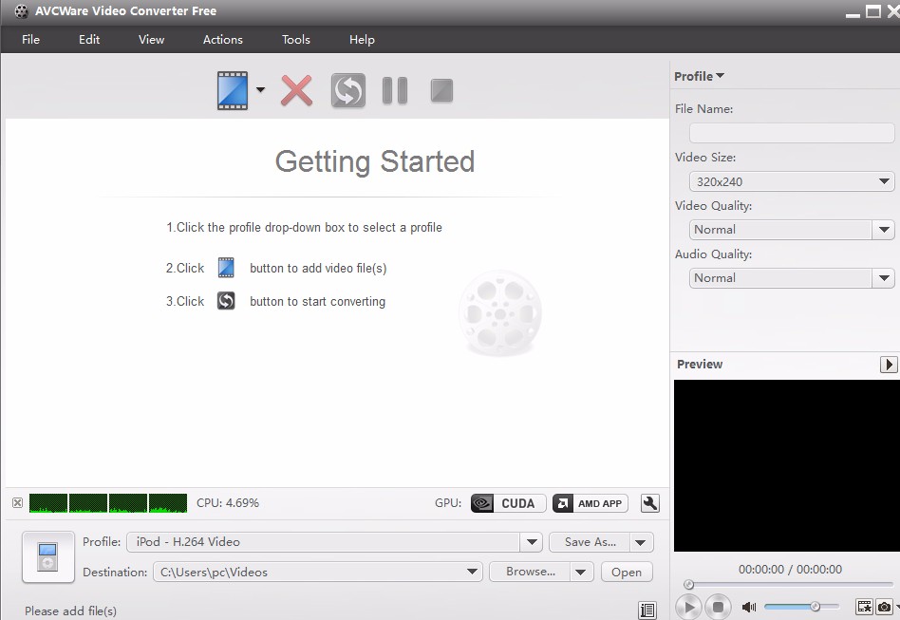Mute the preview audio with speaker icon

pos(749,606)
